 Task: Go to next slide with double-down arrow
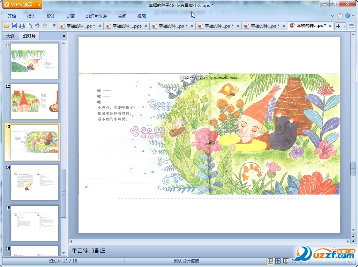tap(353, 241)
